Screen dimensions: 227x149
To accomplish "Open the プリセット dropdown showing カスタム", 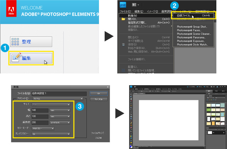I will pyautogui.click(x=58, y=99).
